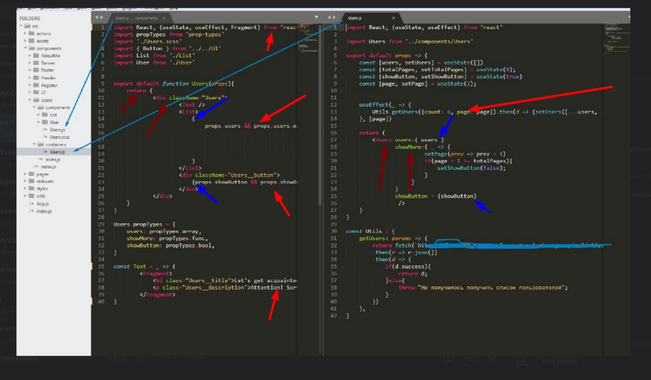Click 'showMore: propTypes.func,' in left pane
Screen dimensions: 651x380
tap(167, 238)
